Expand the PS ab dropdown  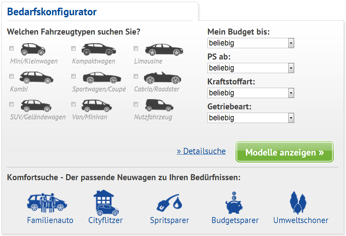[x=250, y=68]
